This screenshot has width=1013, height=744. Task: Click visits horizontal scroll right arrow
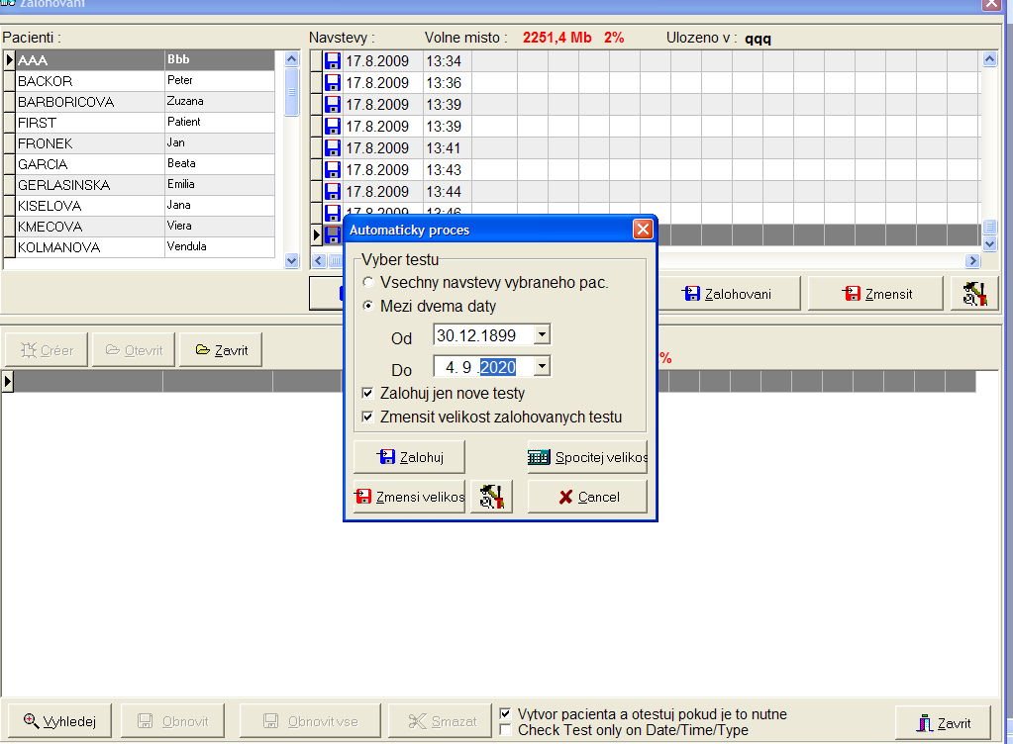tap(973, 260)
